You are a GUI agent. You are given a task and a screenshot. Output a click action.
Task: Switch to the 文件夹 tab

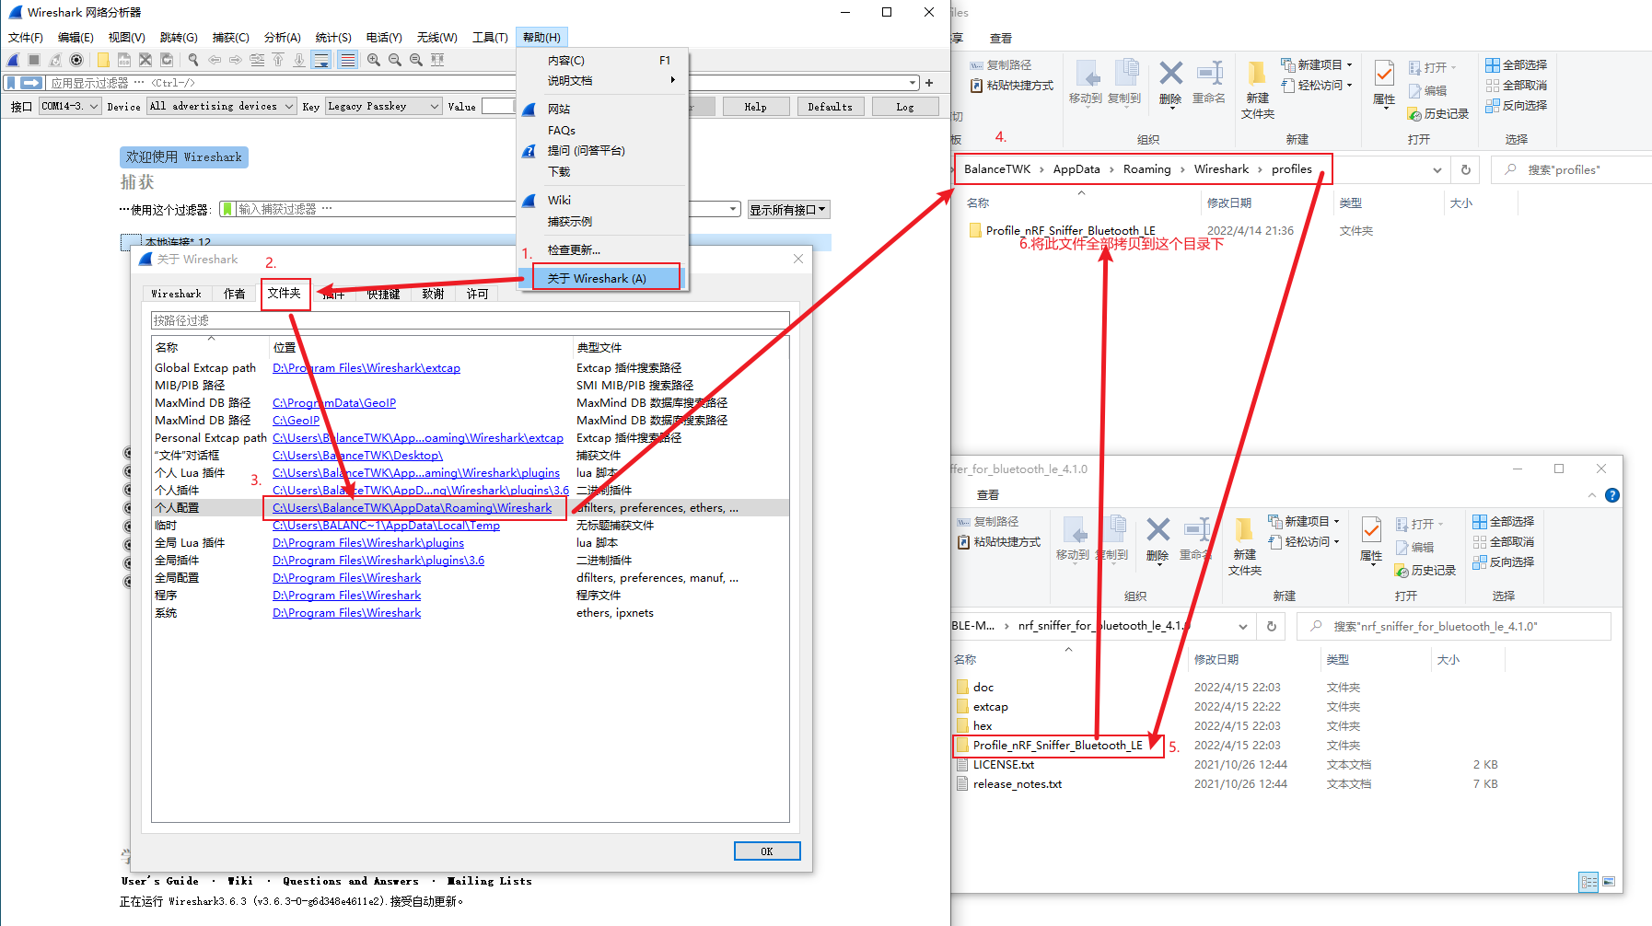pos(285,294)
